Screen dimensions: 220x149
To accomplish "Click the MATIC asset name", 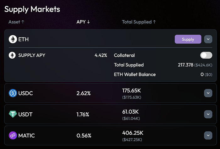I will [27, 136].
